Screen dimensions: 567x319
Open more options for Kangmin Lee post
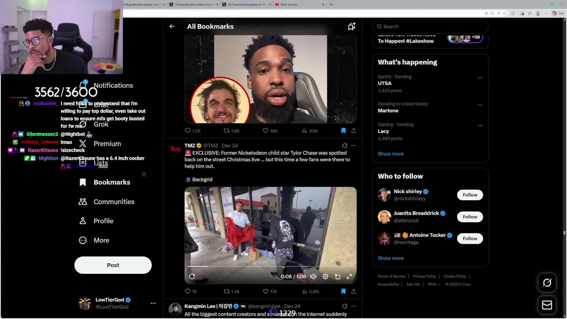click(x=353, y=306)
